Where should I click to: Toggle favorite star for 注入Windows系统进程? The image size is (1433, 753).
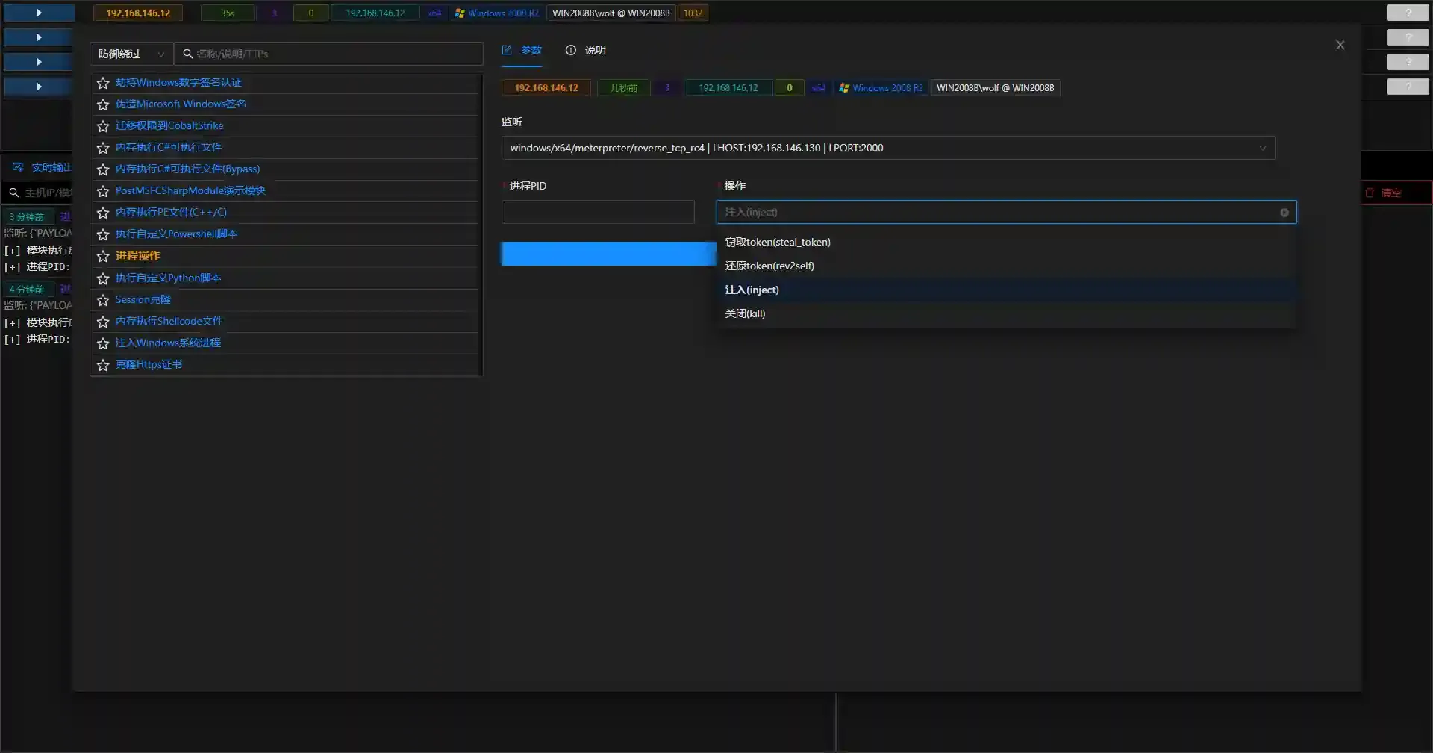coord(103,343)
